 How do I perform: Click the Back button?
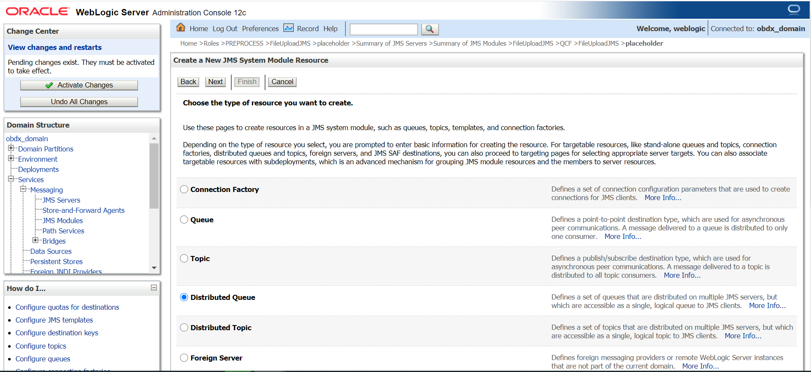pyautogui.click(x=188, y=82)
